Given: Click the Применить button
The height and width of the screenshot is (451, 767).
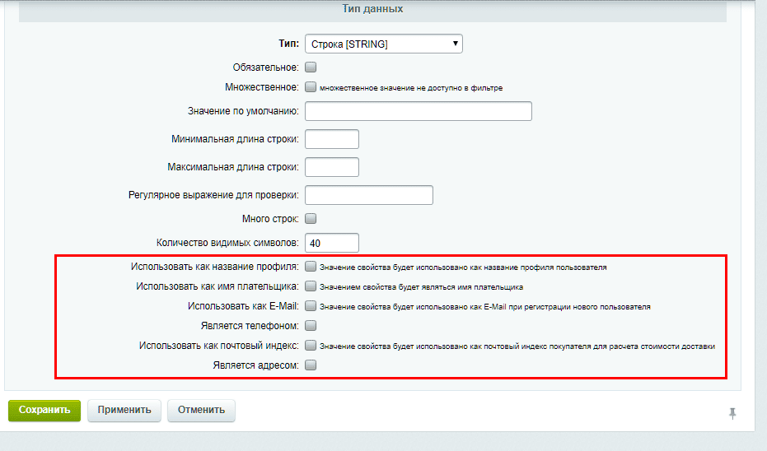Looking at the screenshot, I should pyautogui.click(x=124, y=410).
